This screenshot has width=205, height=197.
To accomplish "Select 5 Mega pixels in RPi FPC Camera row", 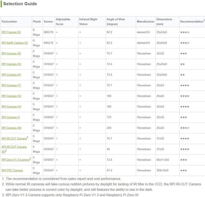I will point(36,170).
